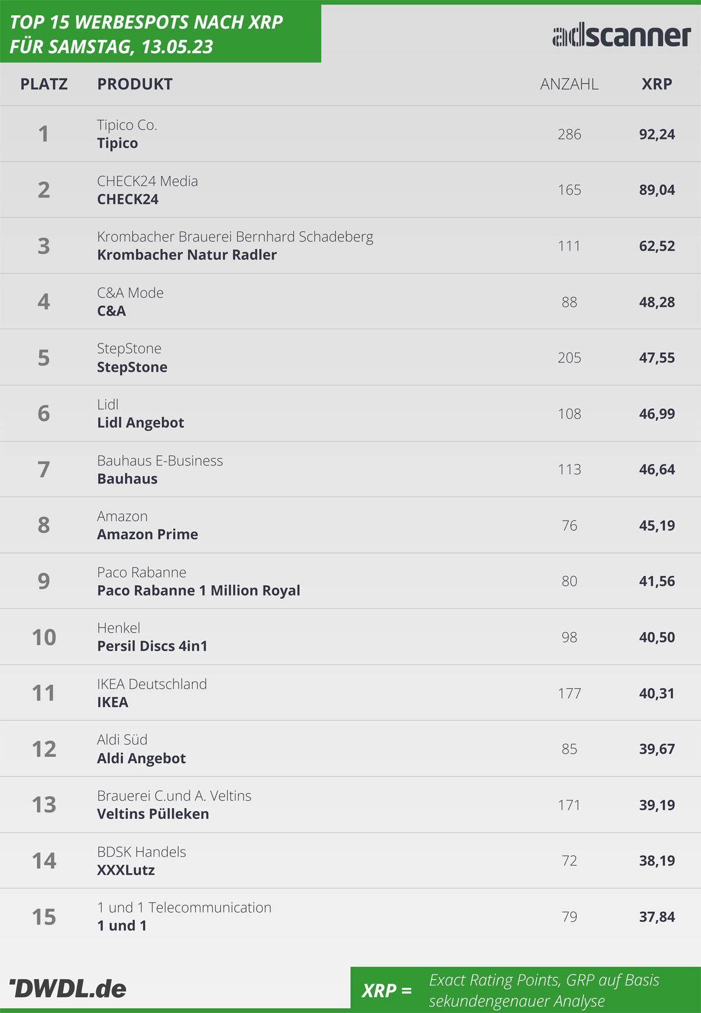
Task: Click the XRP value 48,28
Action: click(x=657, y=302)
